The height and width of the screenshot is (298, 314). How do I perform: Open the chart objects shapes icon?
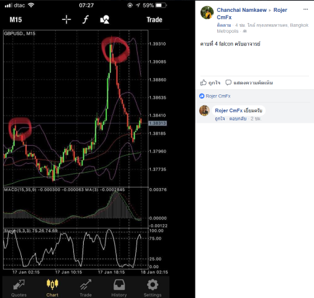(105, 20)
